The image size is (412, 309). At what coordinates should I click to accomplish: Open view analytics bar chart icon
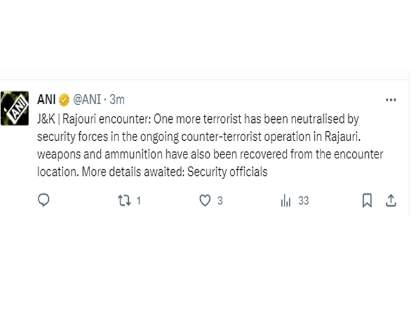(286, 200)
